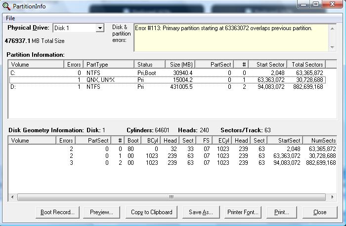Click the boot flag 80 cell
This screenshot has height=226, width=346.
point(130,149)
